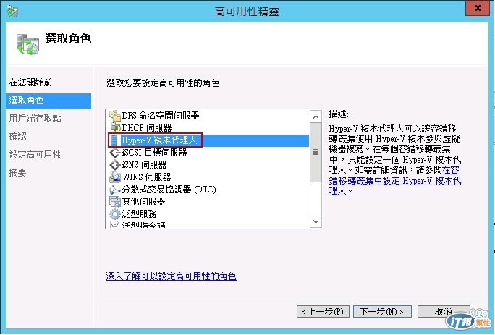Image resolution: width=495 pixels, height=335 pixels.
Task: Go to the 在您開始前 wizard step
Action: click(30, 82)
